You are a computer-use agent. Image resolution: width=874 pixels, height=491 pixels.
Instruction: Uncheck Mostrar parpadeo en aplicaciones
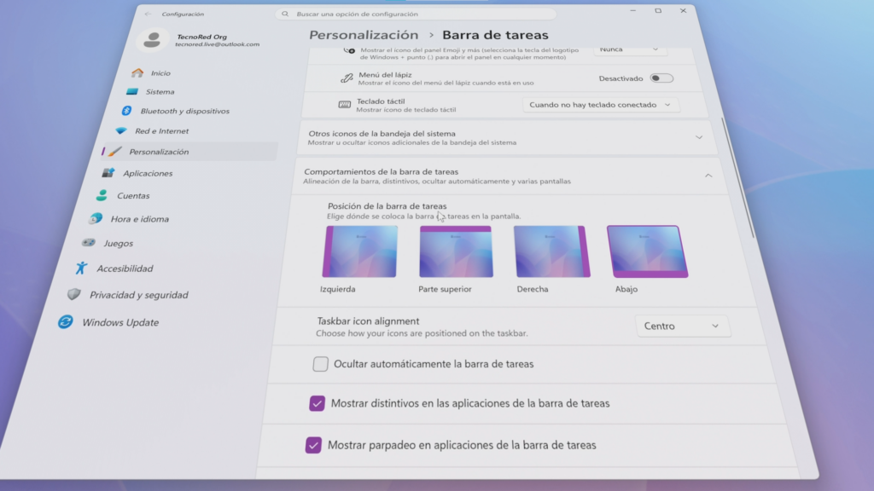(313, 445)
